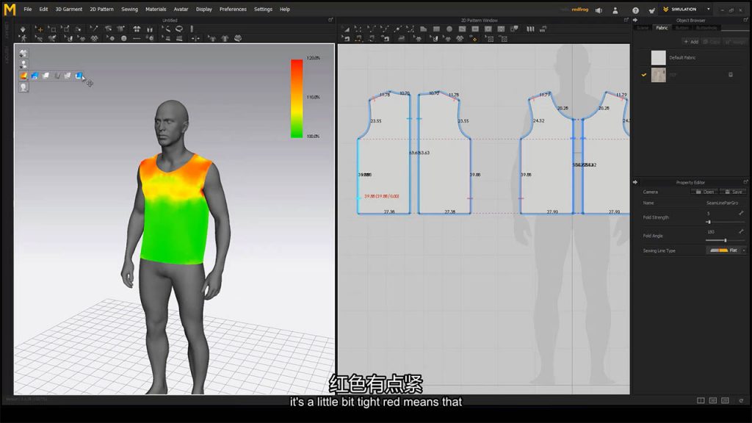Viewport: 752px width, 423px height.
Task: Click the small icon right of second fabric
Action: (731, 75)
